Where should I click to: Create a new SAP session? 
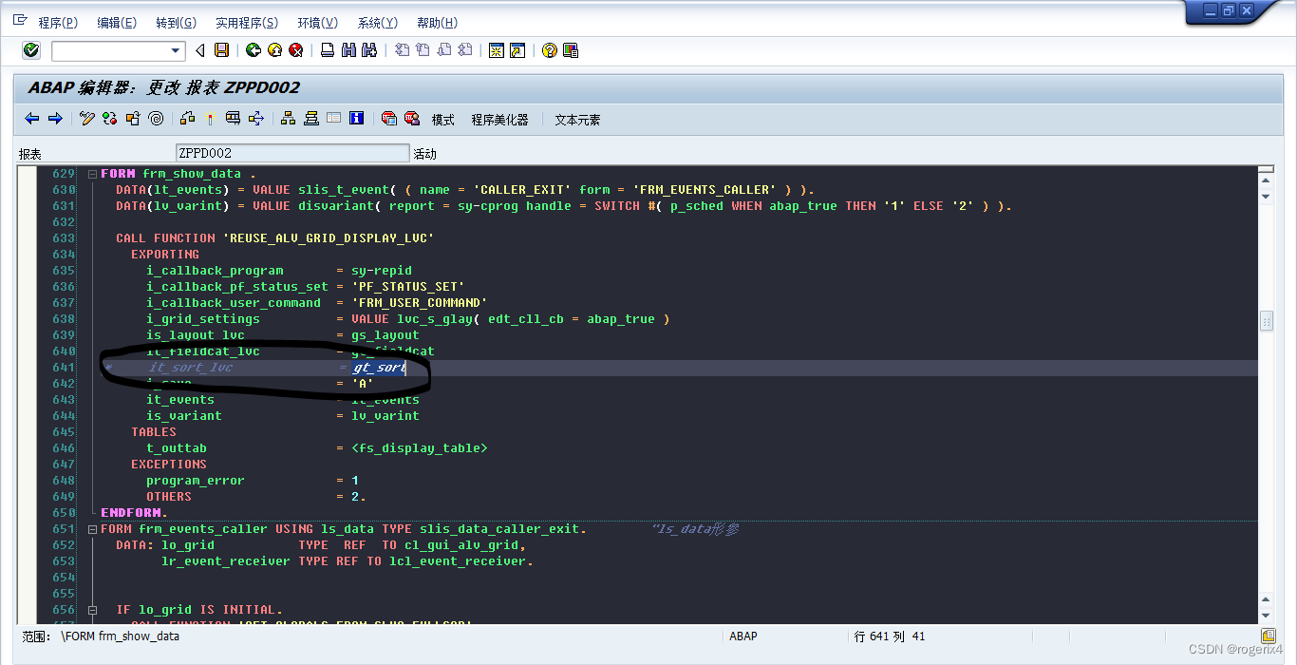pos(496,49)
